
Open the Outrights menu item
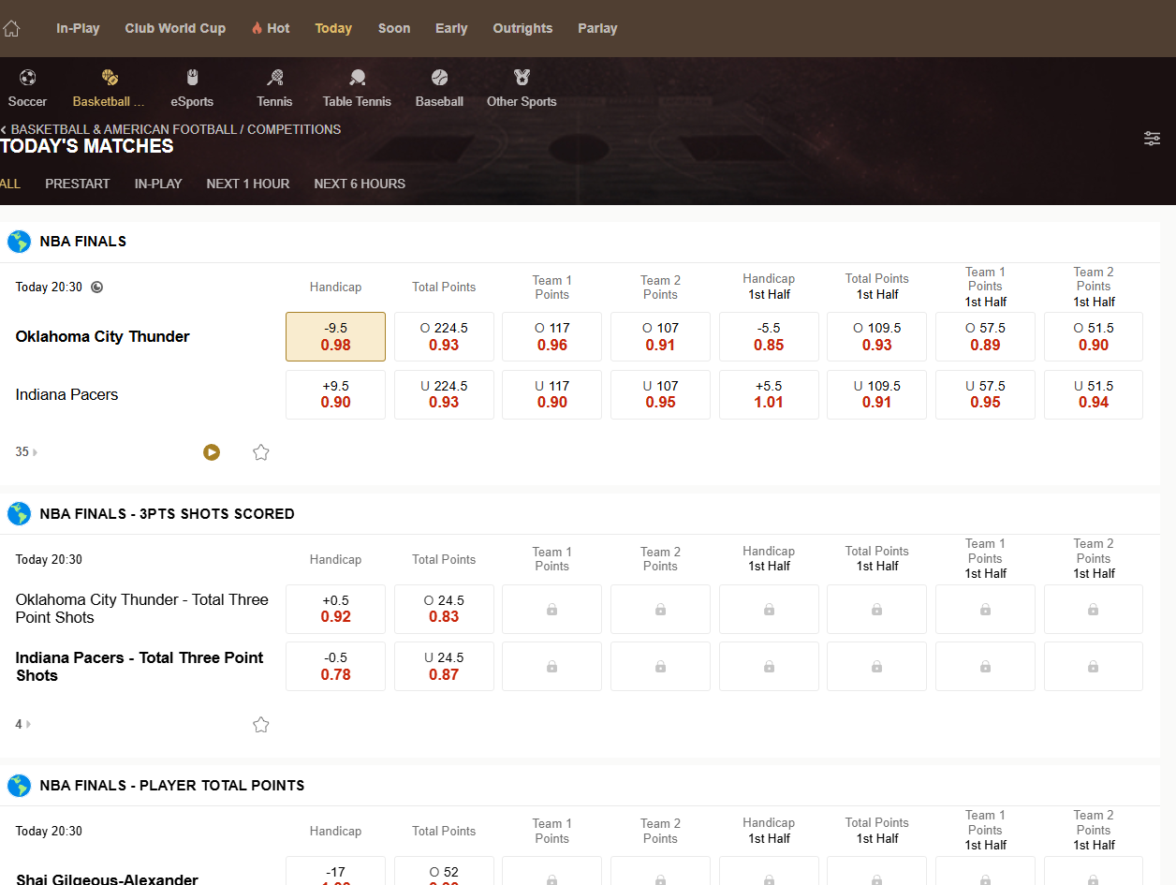522,28
